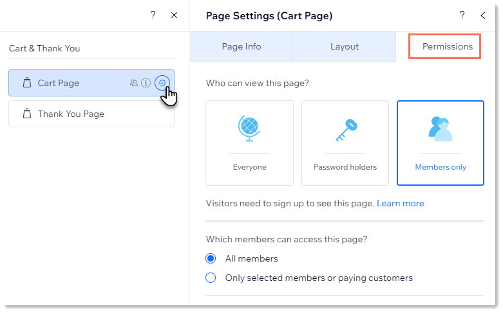Select the Cart Page list item
This screenshot has width=503, height=313.
(x=91, y=83)
